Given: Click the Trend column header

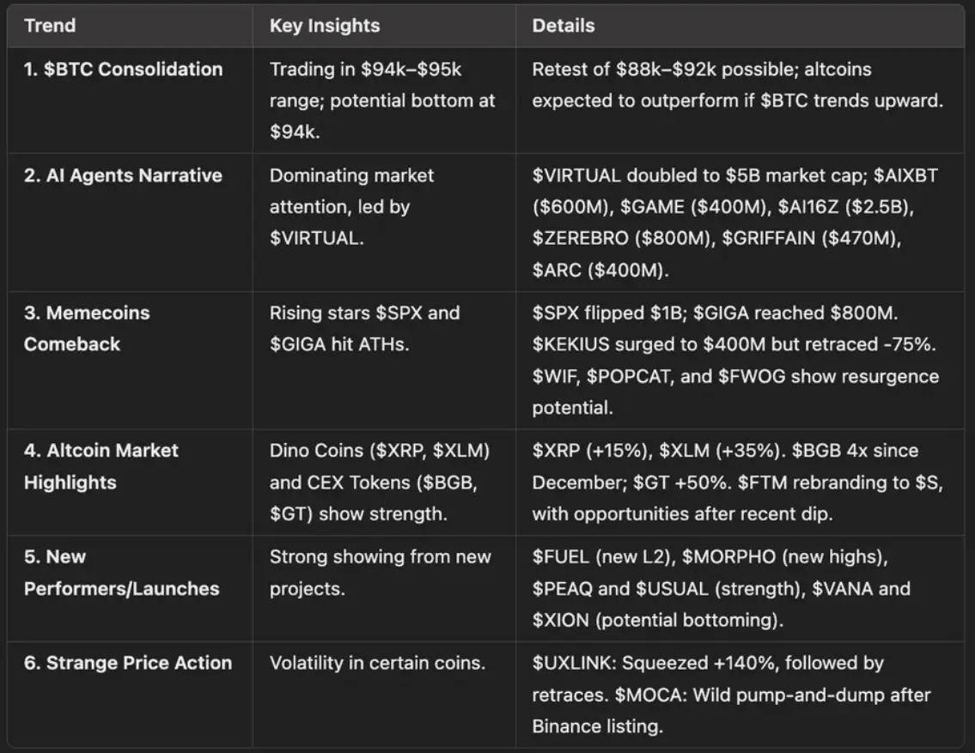Looking at the screenshot, I should (x=50, y=26).
